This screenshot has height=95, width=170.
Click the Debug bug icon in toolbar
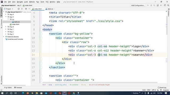[x=151, y=5]
